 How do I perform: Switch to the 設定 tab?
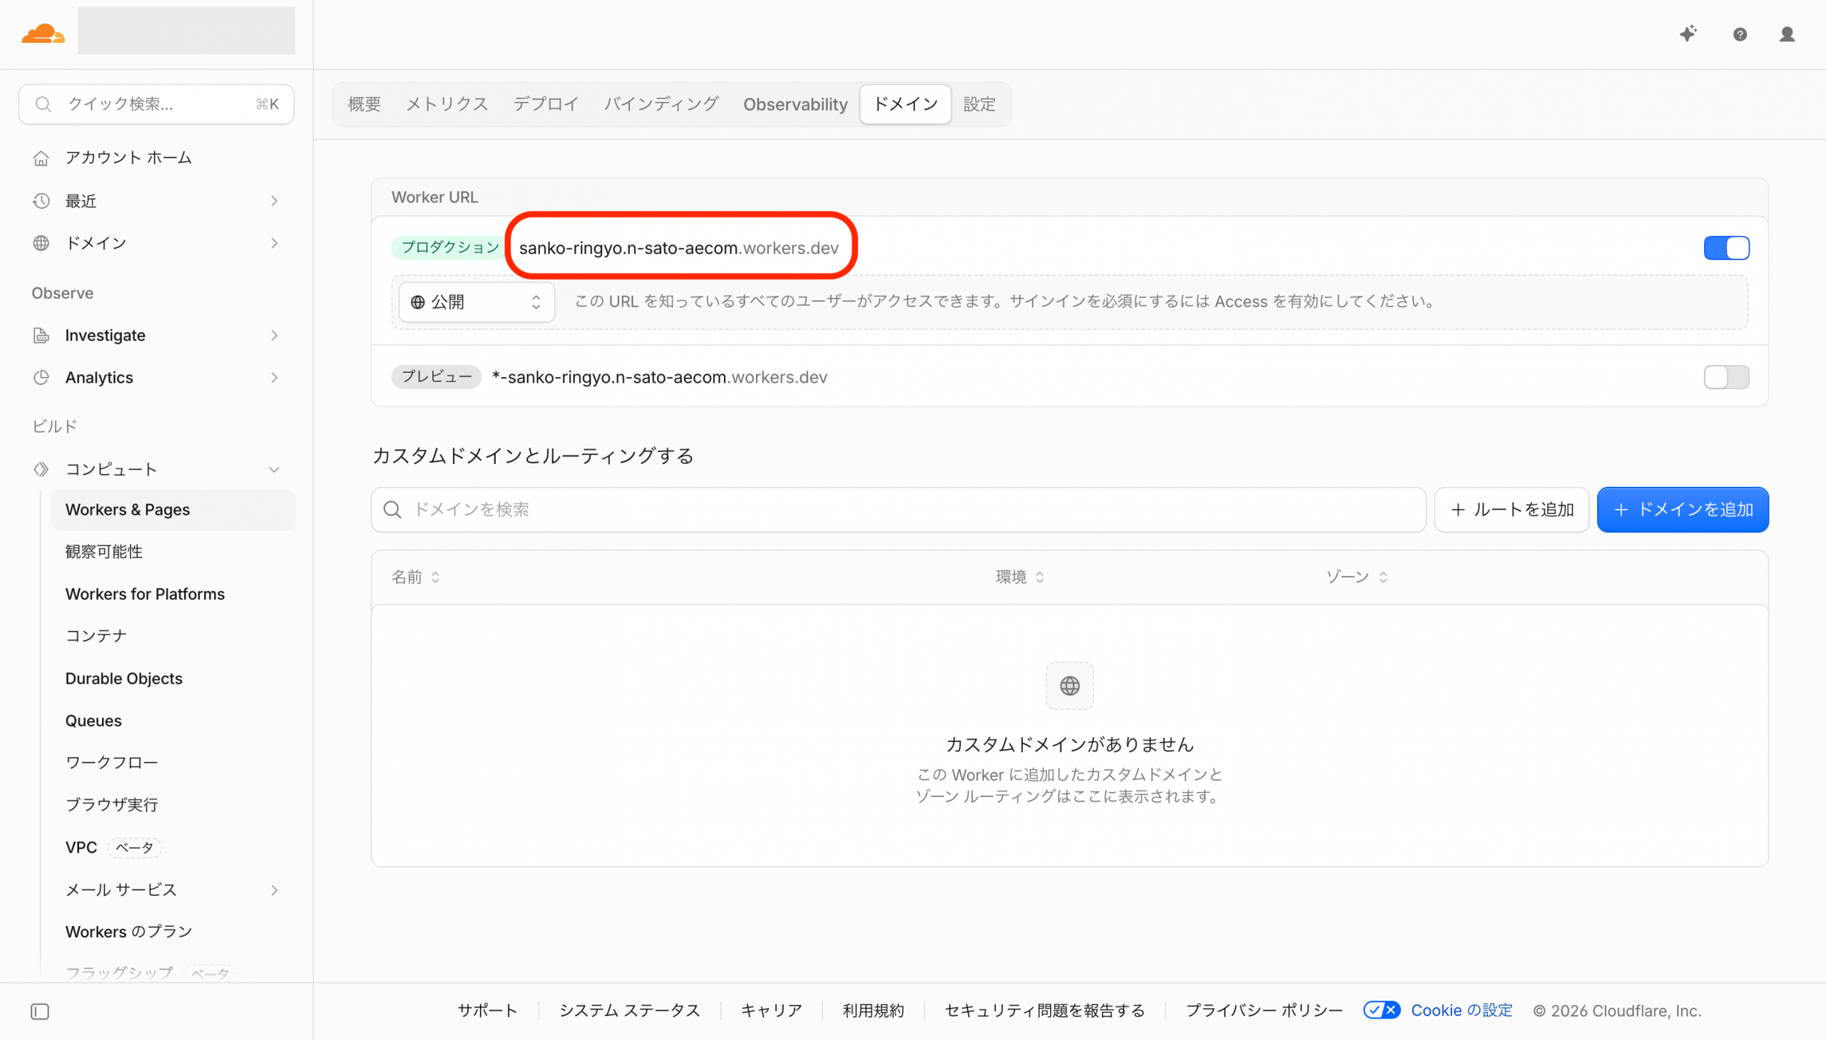click(x=979, y=104)
